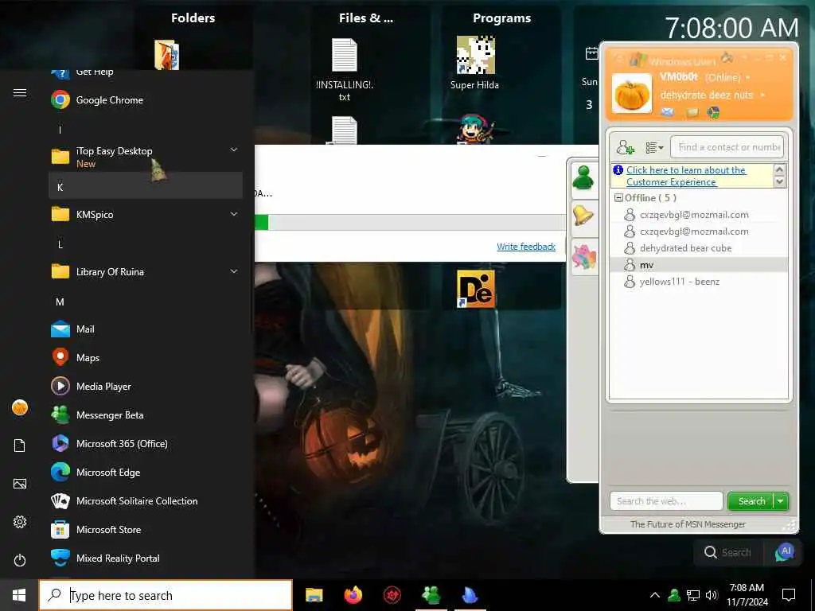
Task: Open the calendar icon on the desktop widget
Action: point(591,53)
